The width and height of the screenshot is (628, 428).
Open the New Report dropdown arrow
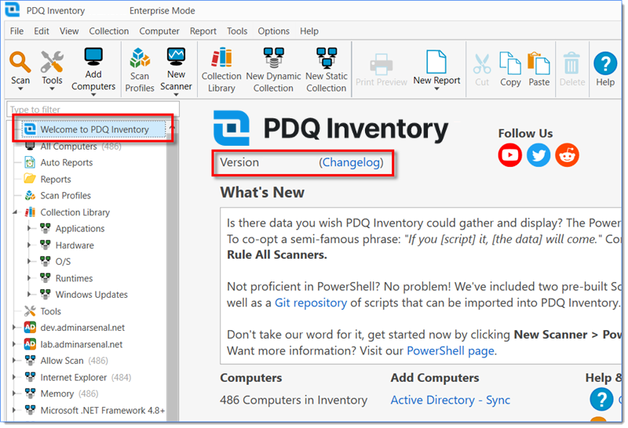point(436,89)
